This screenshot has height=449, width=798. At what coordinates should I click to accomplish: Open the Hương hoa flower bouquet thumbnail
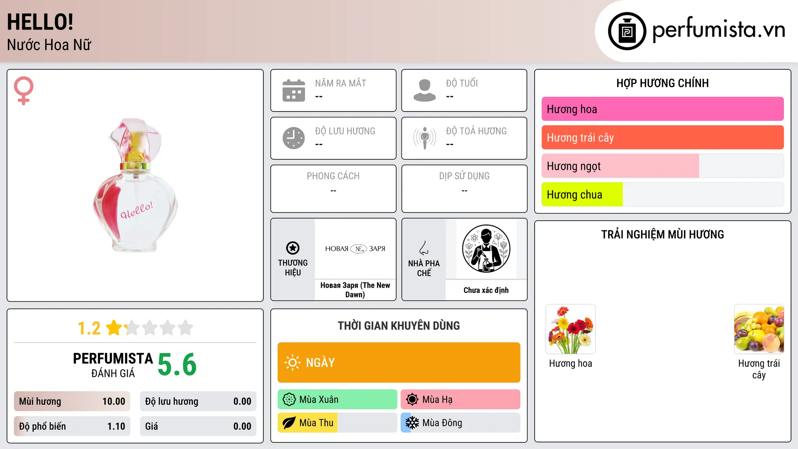570,329
